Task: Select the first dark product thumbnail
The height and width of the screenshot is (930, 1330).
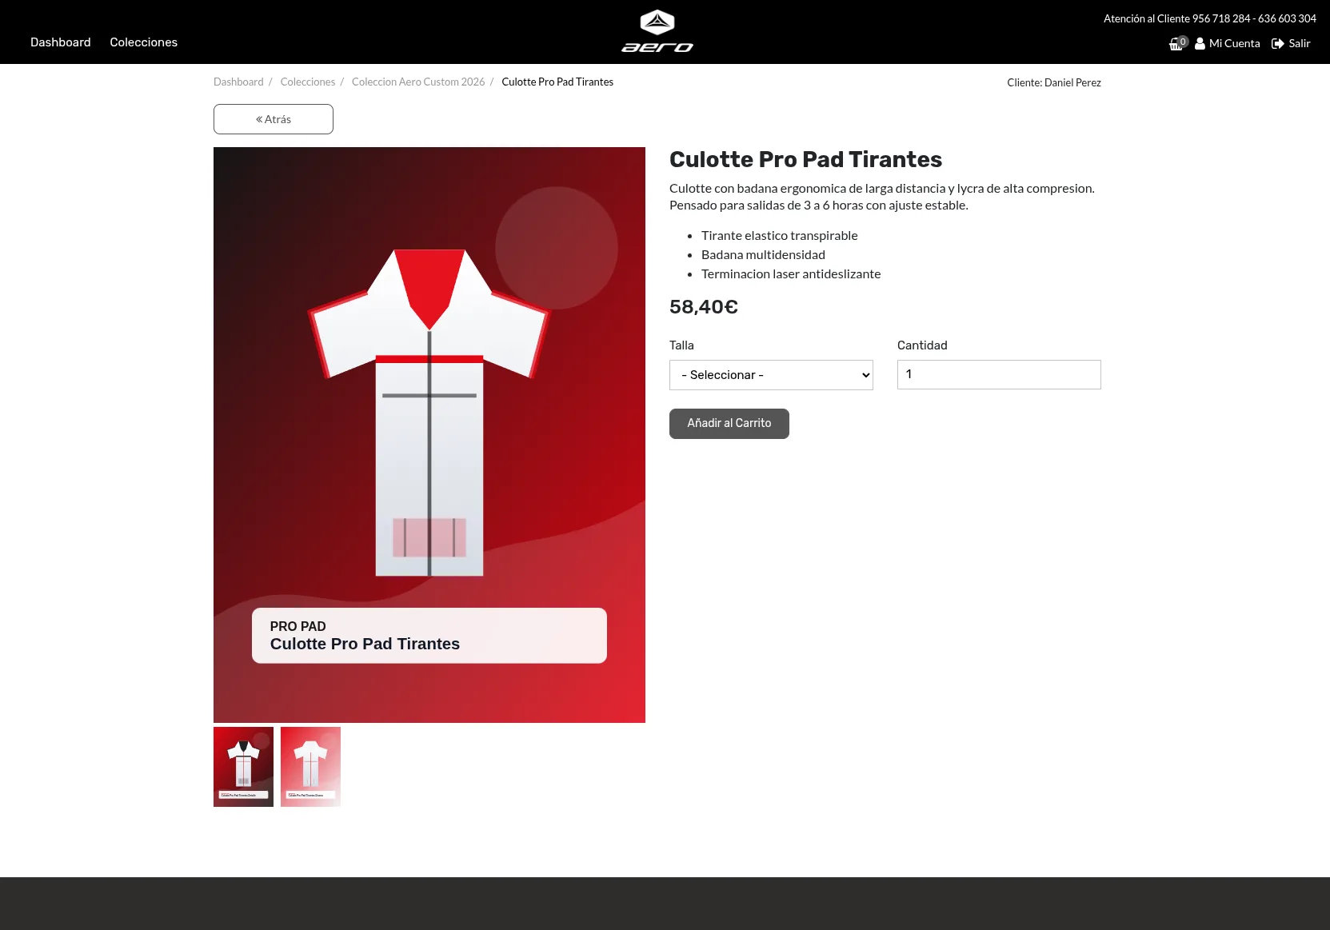Action: pos(243,767)
